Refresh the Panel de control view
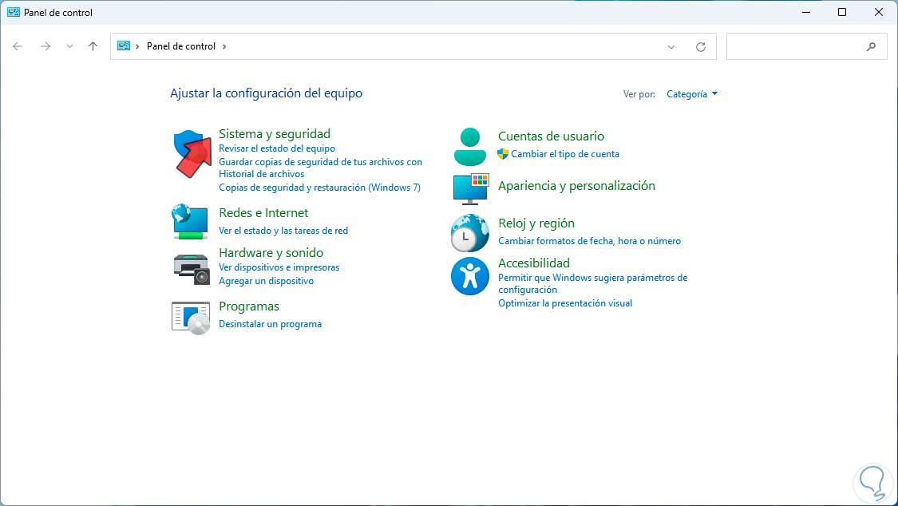The width and height of the screenshot is (898, 506). pyautogui.click(x=700, y=47)
